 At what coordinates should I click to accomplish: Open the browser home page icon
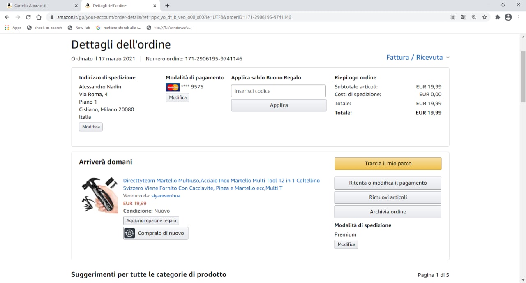pyautogui.click(x=39, y=17)
